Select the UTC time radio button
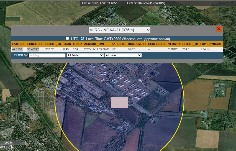Viewport: 236px width, 151px height. (67, 39)
